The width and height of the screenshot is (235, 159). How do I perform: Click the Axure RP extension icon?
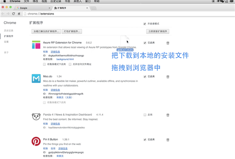coord(36,44)
